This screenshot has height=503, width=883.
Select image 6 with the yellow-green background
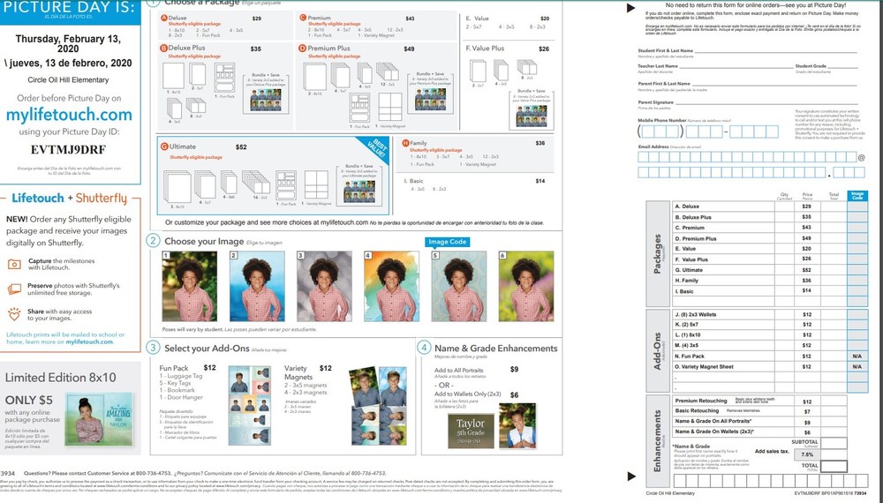[x=526, y=287]
